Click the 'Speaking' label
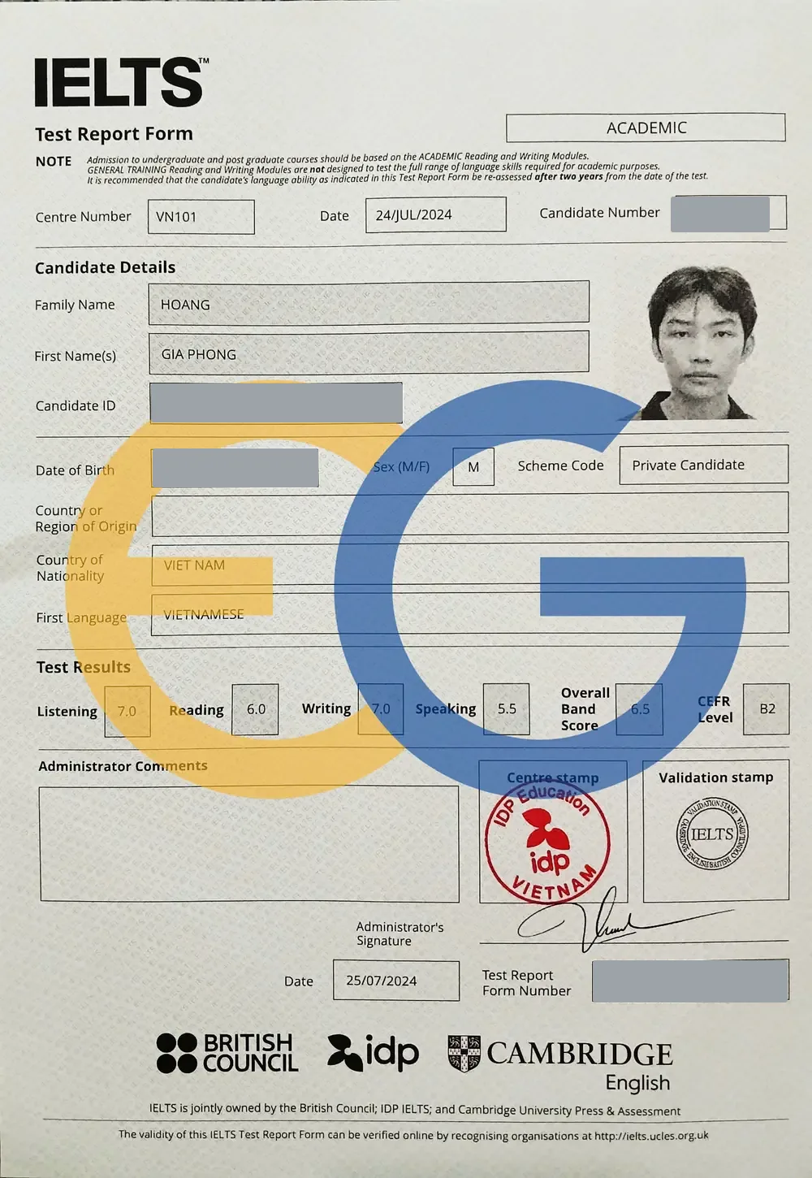The image size is (812, 1178). tap(446, 709)
